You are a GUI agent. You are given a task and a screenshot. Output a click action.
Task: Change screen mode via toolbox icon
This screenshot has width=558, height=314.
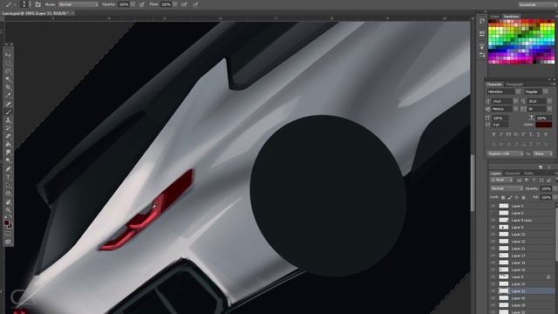point(8,242)
